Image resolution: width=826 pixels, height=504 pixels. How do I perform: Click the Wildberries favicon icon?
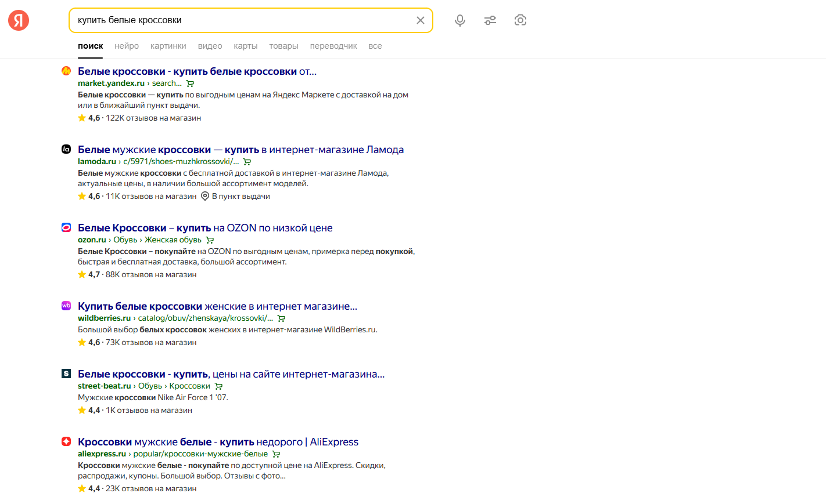66,306
